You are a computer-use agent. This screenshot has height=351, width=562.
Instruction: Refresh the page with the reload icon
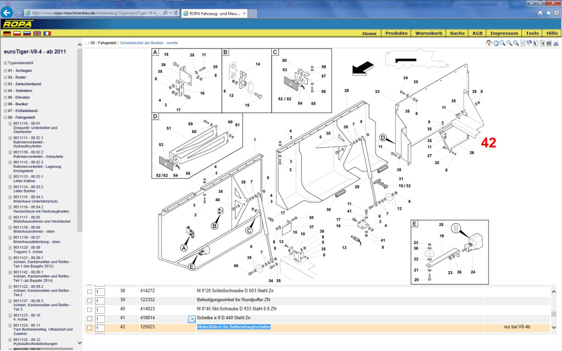(176, 13)
